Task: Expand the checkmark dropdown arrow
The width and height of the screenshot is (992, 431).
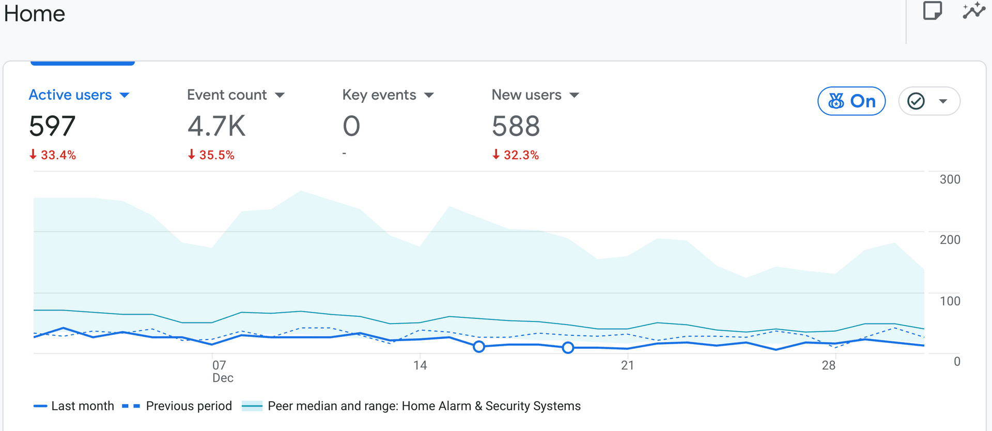Action: click(x=943, y=101)
